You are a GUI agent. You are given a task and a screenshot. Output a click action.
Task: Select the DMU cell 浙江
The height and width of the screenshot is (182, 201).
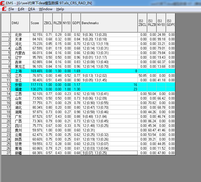(x=20, y=80)
